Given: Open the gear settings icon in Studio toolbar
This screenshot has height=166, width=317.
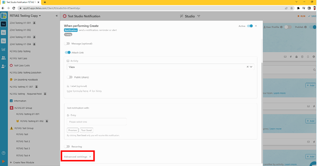Looking at the screenshot, I should click(x=314, y=57).
